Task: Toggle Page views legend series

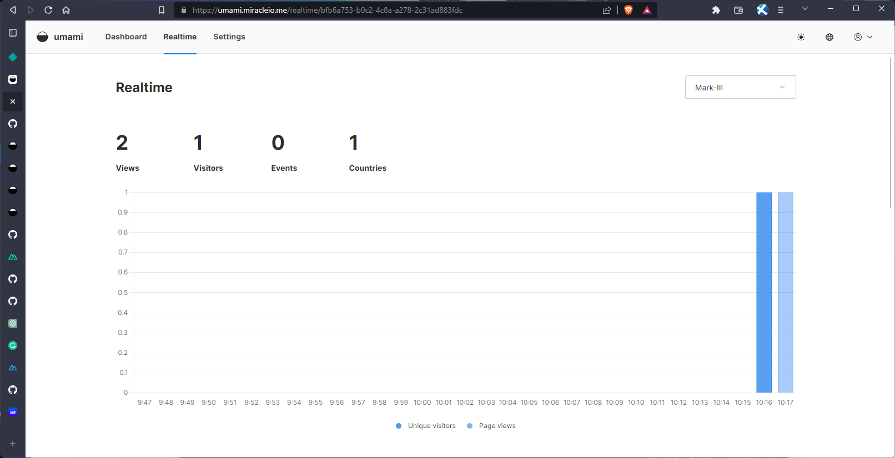Action: pyautogui.click(x=491, y=426)
